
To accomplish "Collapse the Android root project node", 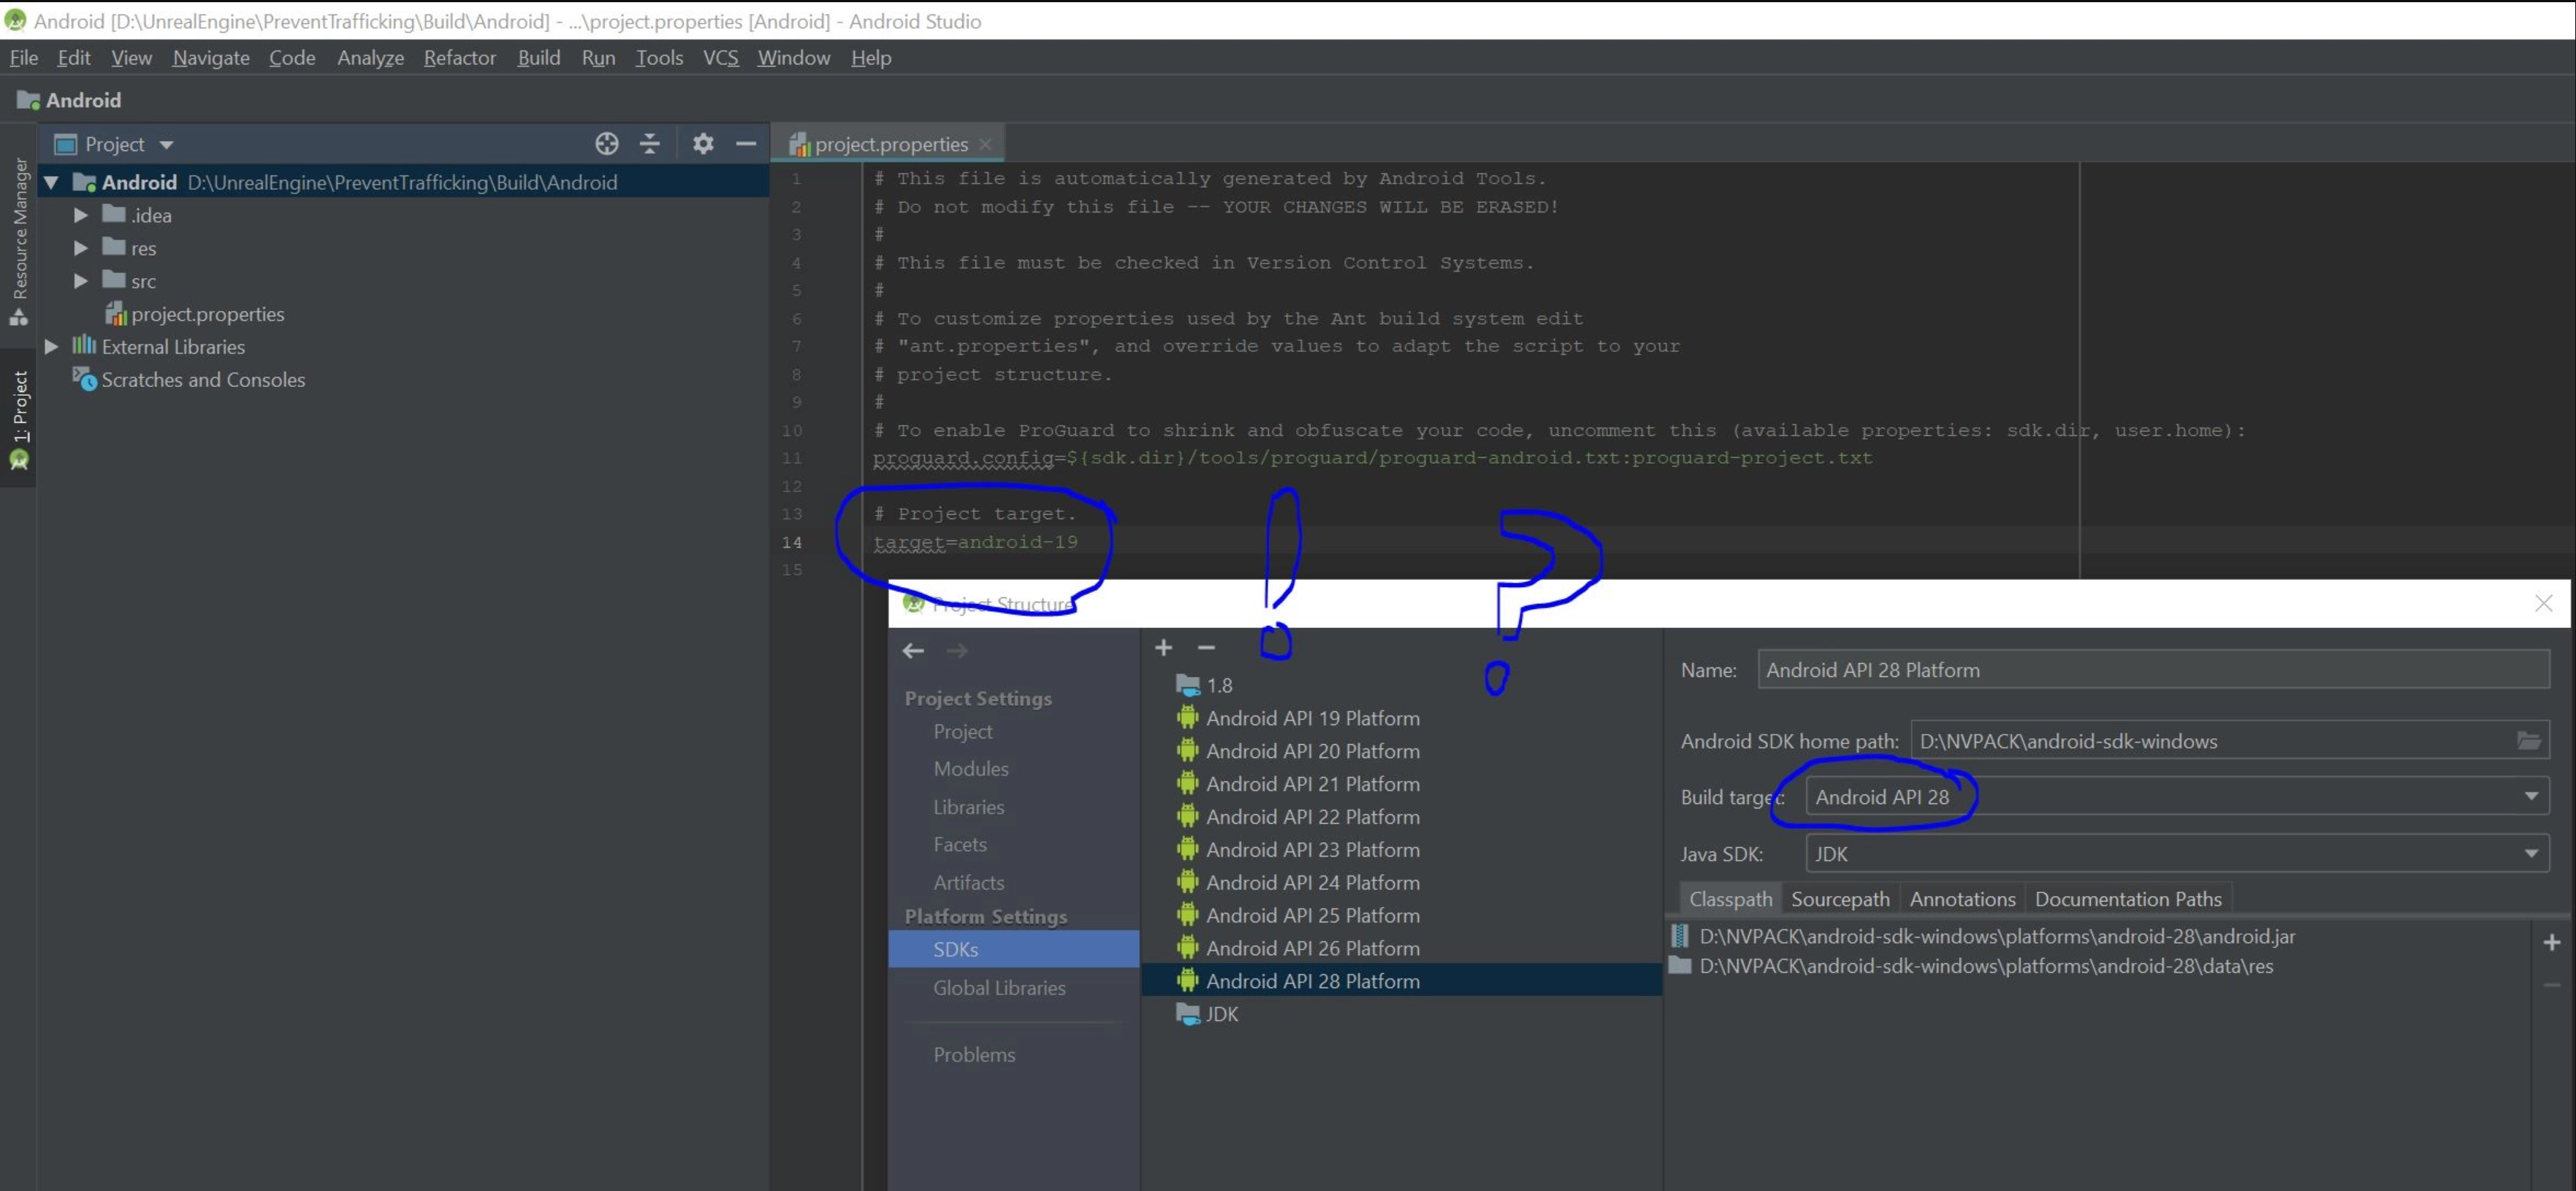I will click(x=52, y=183).
